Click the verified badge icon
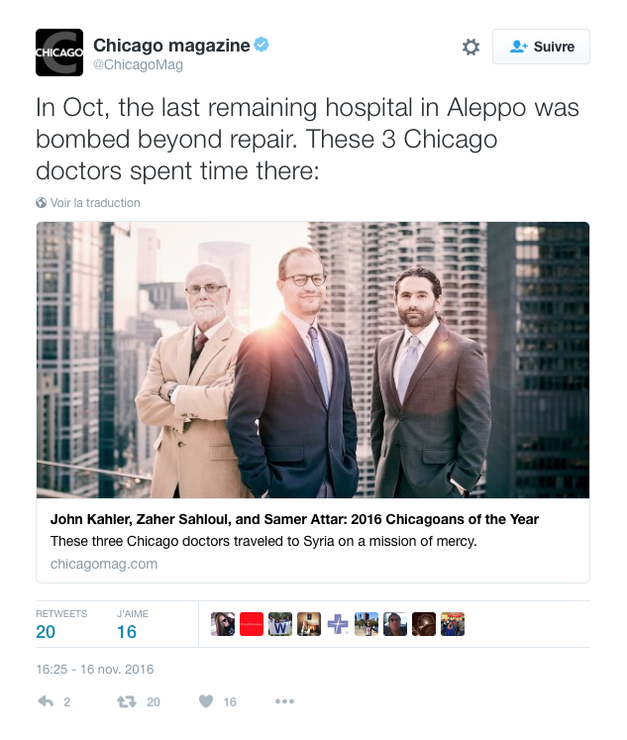 tap(261, 45)
